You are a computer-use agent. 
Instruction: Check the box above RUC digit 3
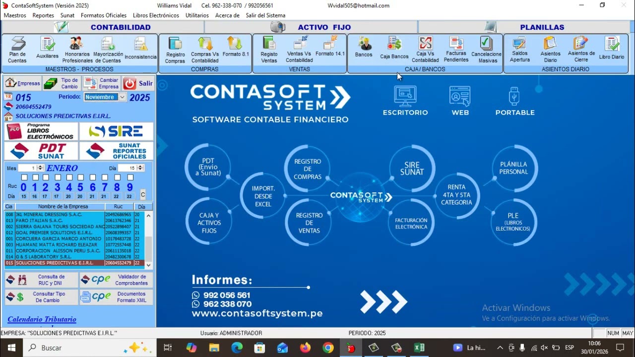coord(58,178)
